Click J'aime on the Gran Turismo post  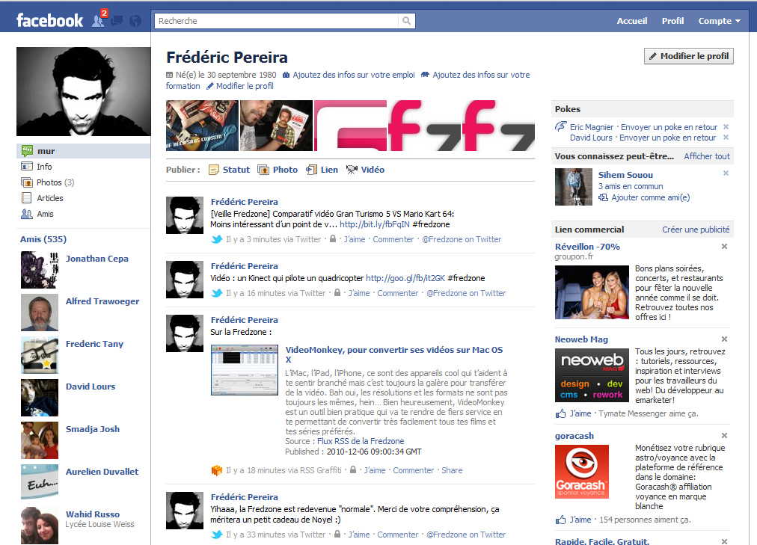pos(355,239)
